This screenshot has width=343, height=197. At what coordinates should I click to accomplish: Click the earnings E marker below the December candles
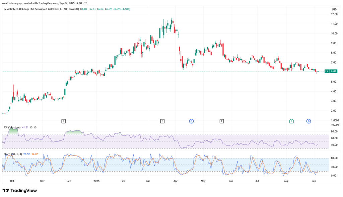(x=63, y=121)
